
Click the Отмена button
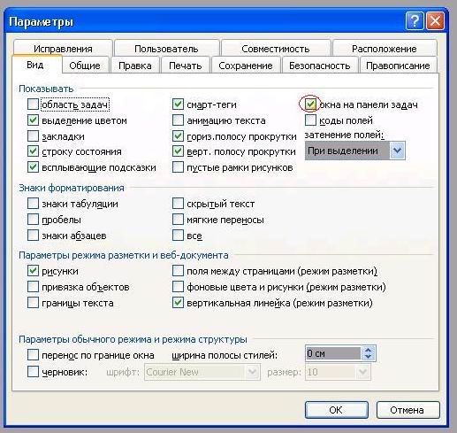(407, 410)
